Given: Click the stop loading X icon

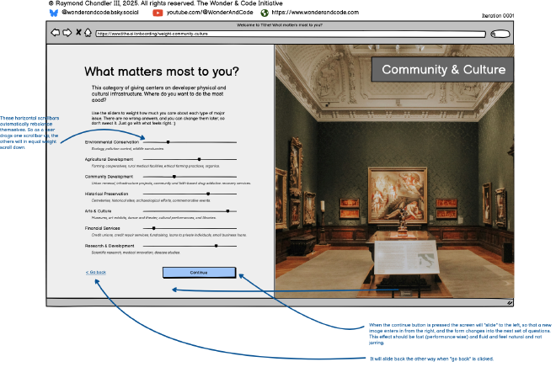Looking at the screenshot, I should point(78,32).
